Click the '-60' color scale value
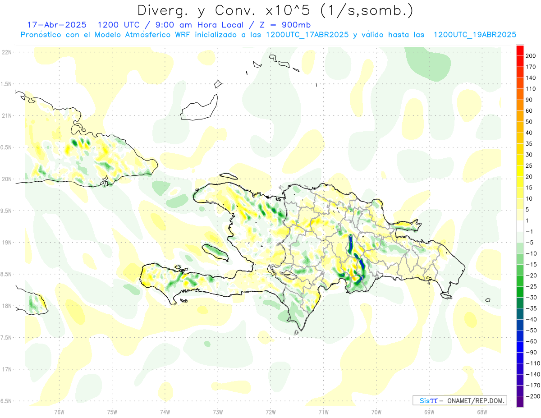541x418 pixels. pos(532,341)
